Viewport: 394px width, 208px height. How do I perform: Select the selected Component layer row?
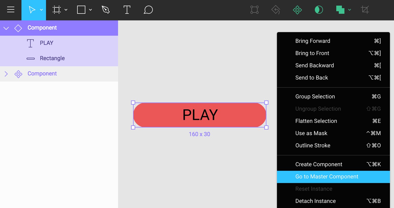coord(59,28)
